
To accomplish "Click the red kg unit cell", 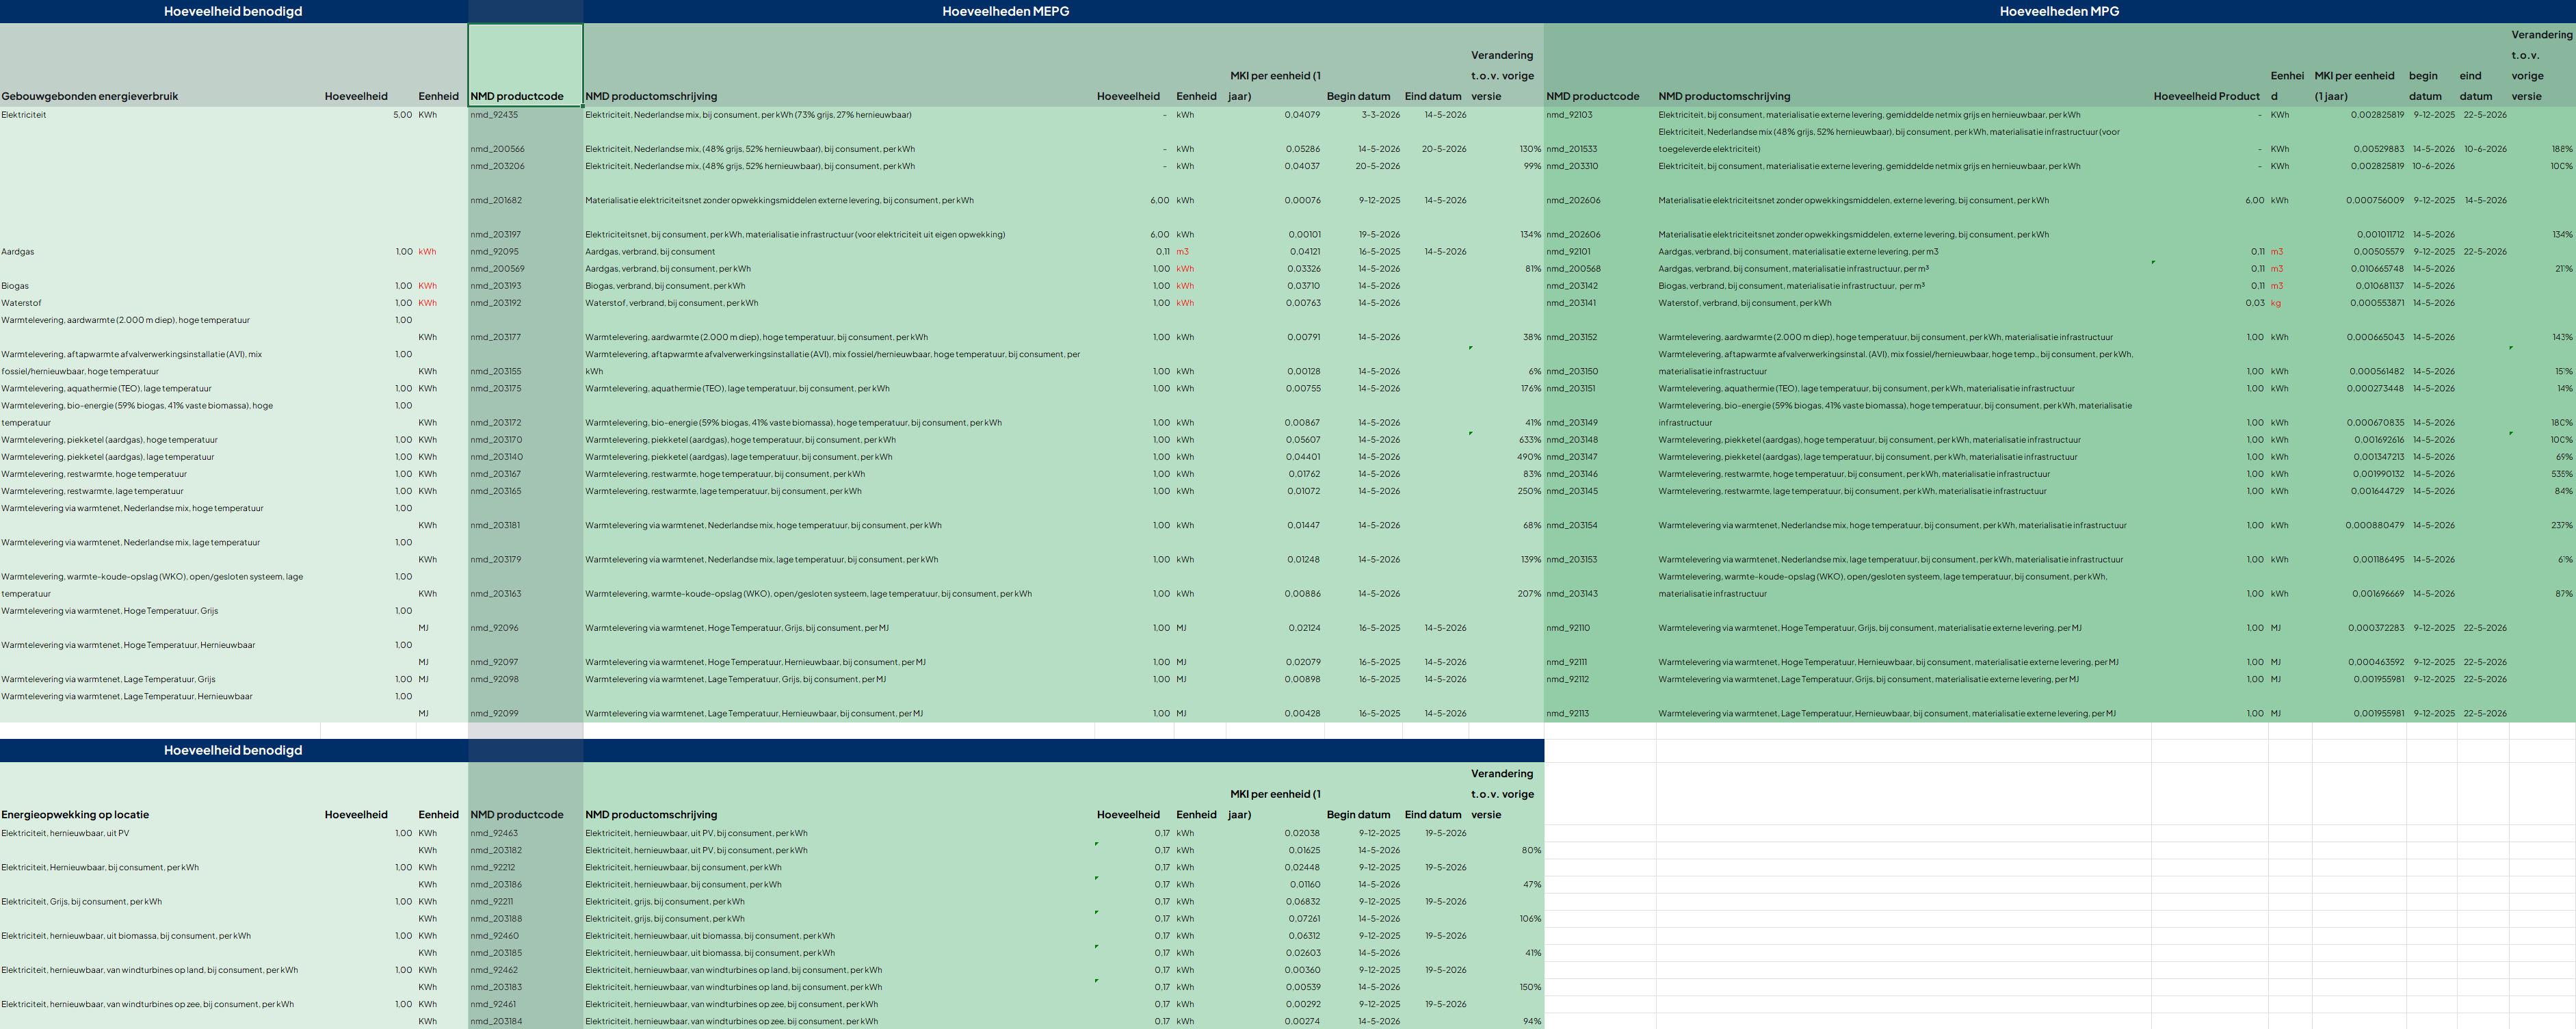I will click(2290, 303).
